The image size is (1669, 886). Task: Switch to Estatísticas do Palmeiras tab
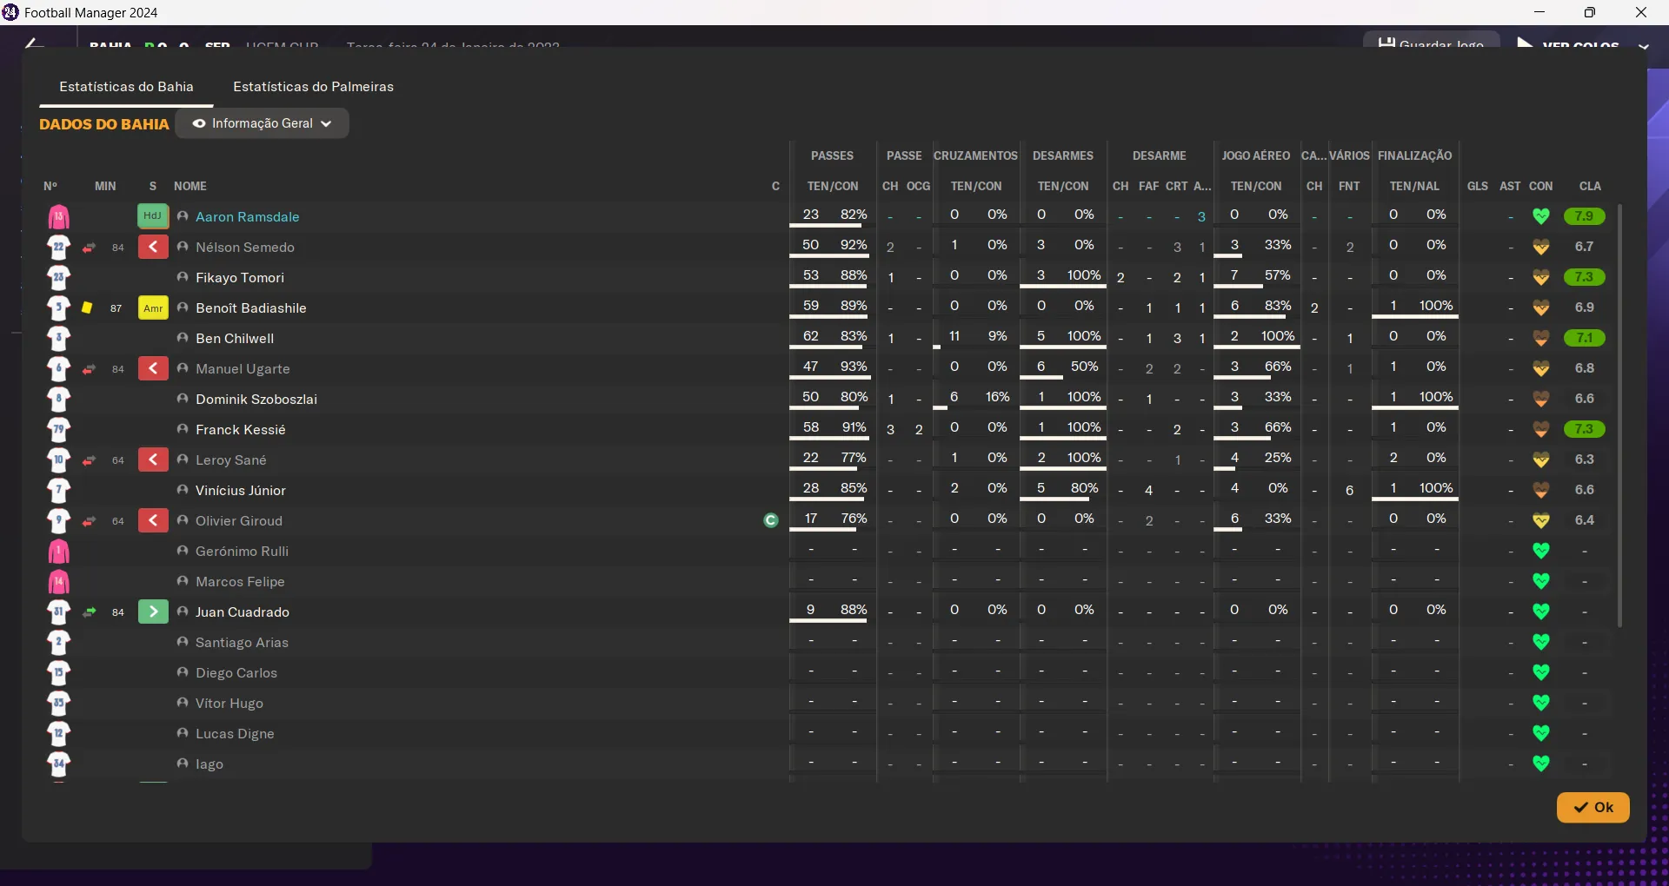(x=313, y=87)
